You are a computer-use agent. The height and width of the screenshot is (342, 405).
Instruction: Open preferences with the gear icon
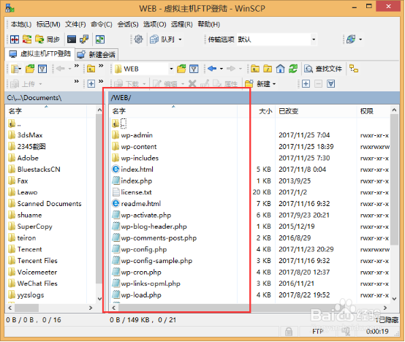(x=139, y=39)
